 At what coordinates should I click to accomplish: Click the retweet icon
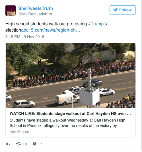18,144
